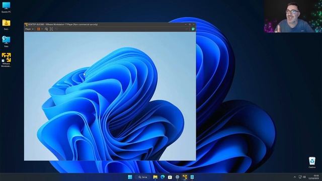
Task: Expand the power options arrow beside pause
Action: 42,29
